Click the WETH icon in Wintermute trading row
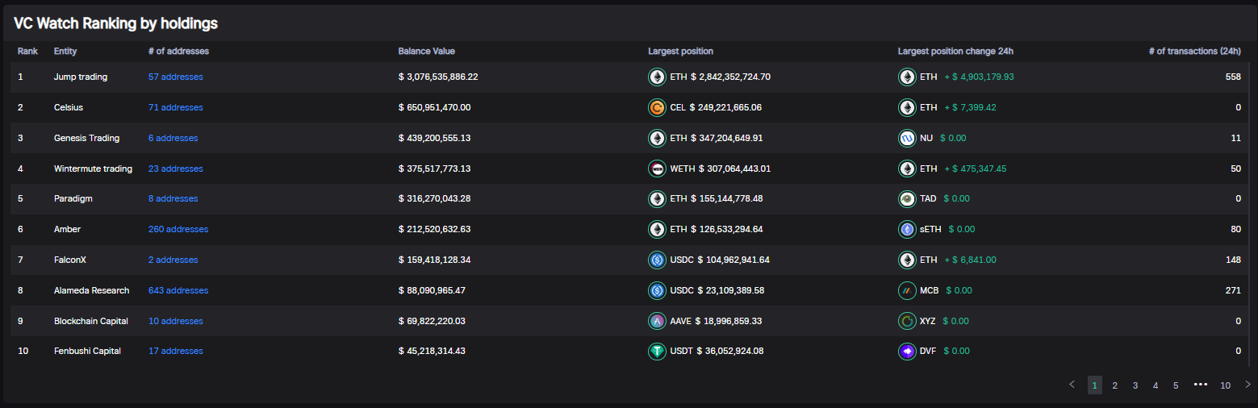The image size is (1258, 408). pos(657,169)
